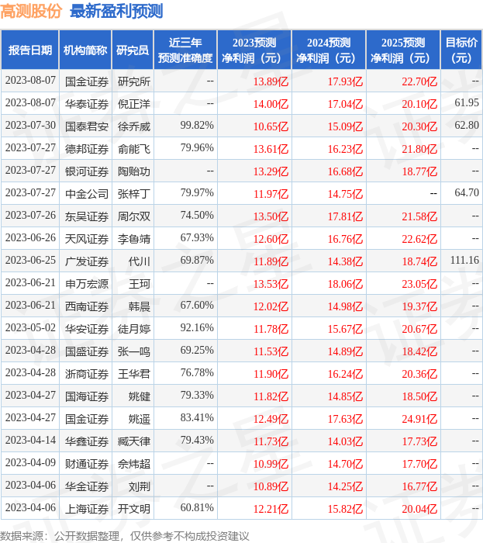The image size is (483, 543).
Task: Click the 国海证券 institution cell
Action: (x=87, y=396)
